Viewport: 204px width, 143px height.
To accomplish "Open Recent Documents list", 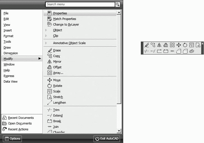I will pyautogui.click(x=21, y=118).
